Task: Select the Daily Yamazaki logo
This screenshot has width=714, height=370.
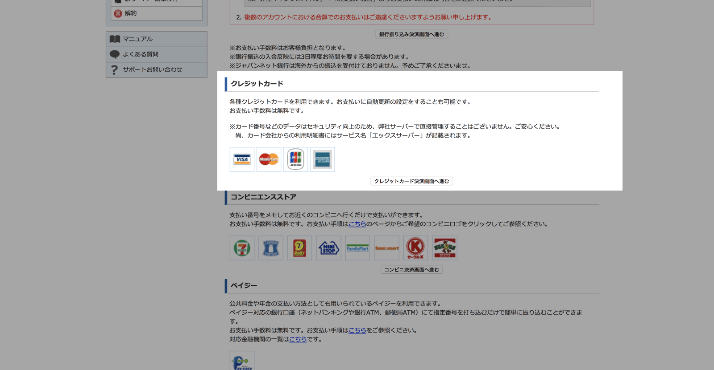Action: tap(299, 248)
